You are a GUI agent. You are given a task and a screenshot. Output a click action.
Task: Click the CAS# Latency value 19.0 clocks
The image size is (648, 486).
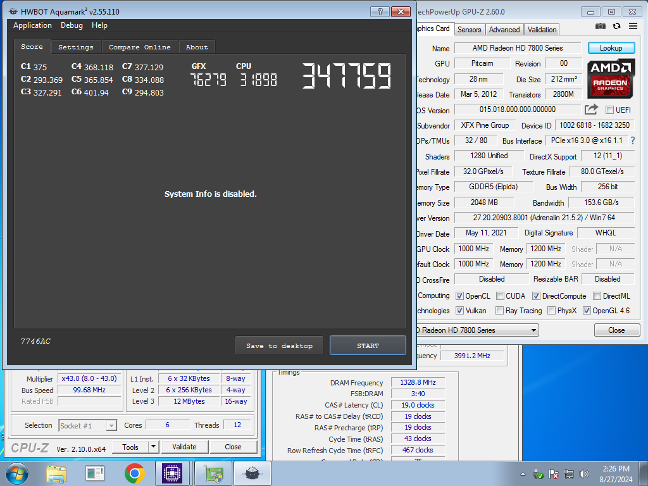point(418,405)
